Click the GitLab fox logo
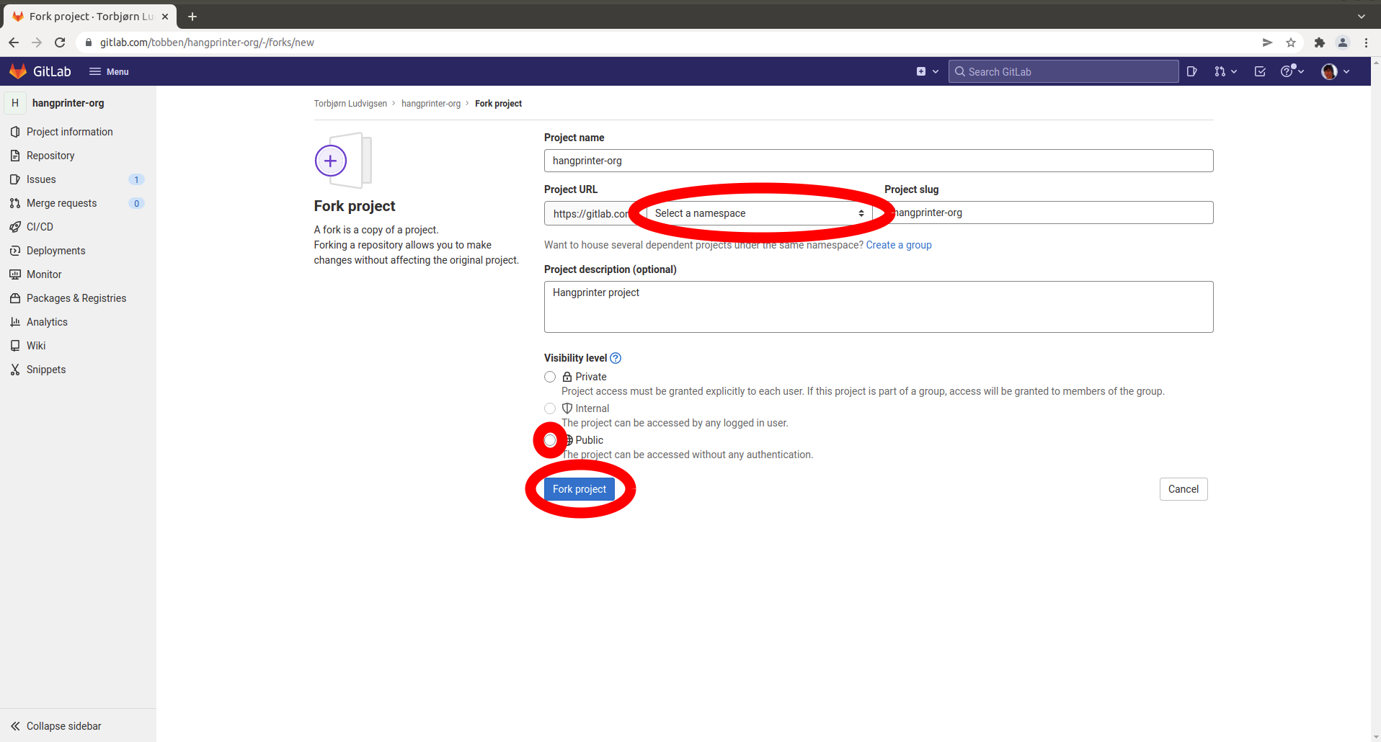1381x742 pixels. pyautogui.click(x=18, y=71)
